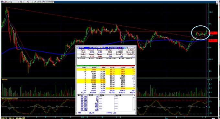Click the highlighted ask price 38,90

[112, 88]
